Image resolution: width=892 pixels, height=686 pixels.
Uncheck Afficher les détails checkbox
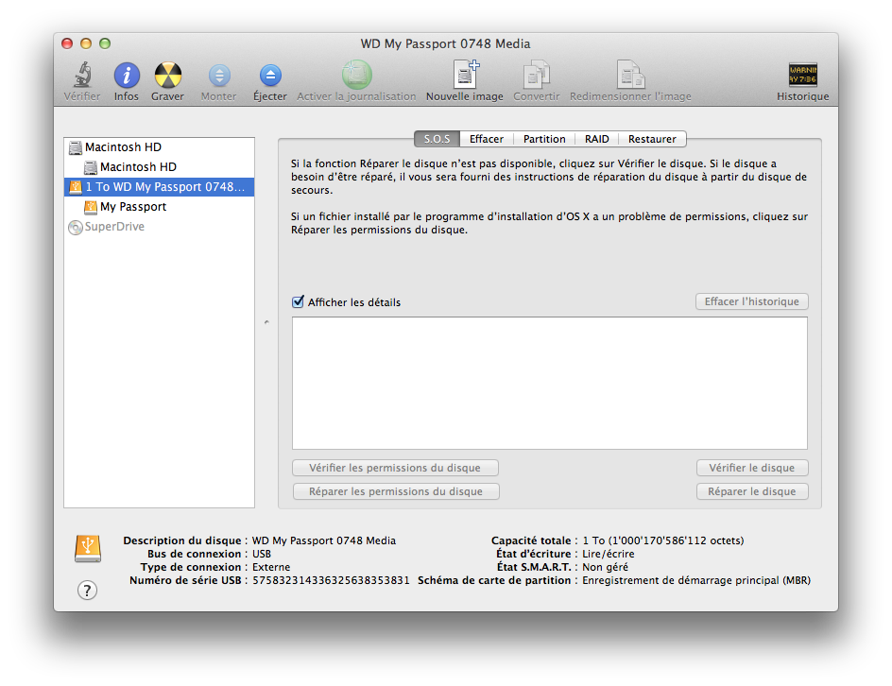pos(299,302)
